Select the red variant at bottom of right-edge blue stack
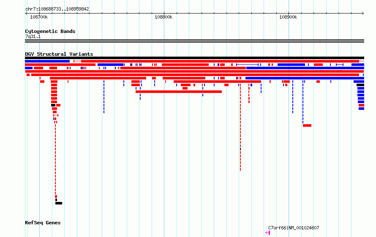Image resolution: width=376 pixels, height=237 pixels. point(361,105)
